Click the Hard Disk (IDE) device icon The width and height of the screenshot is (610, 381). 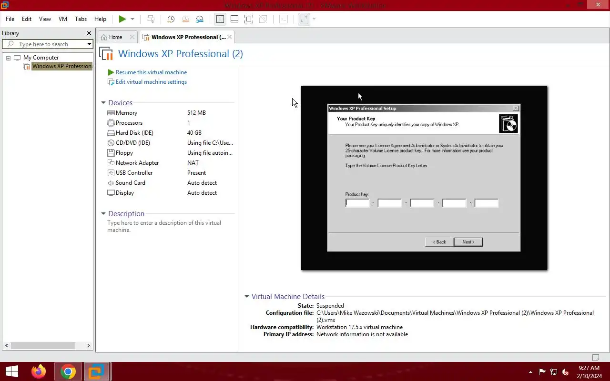pos(111,133)
